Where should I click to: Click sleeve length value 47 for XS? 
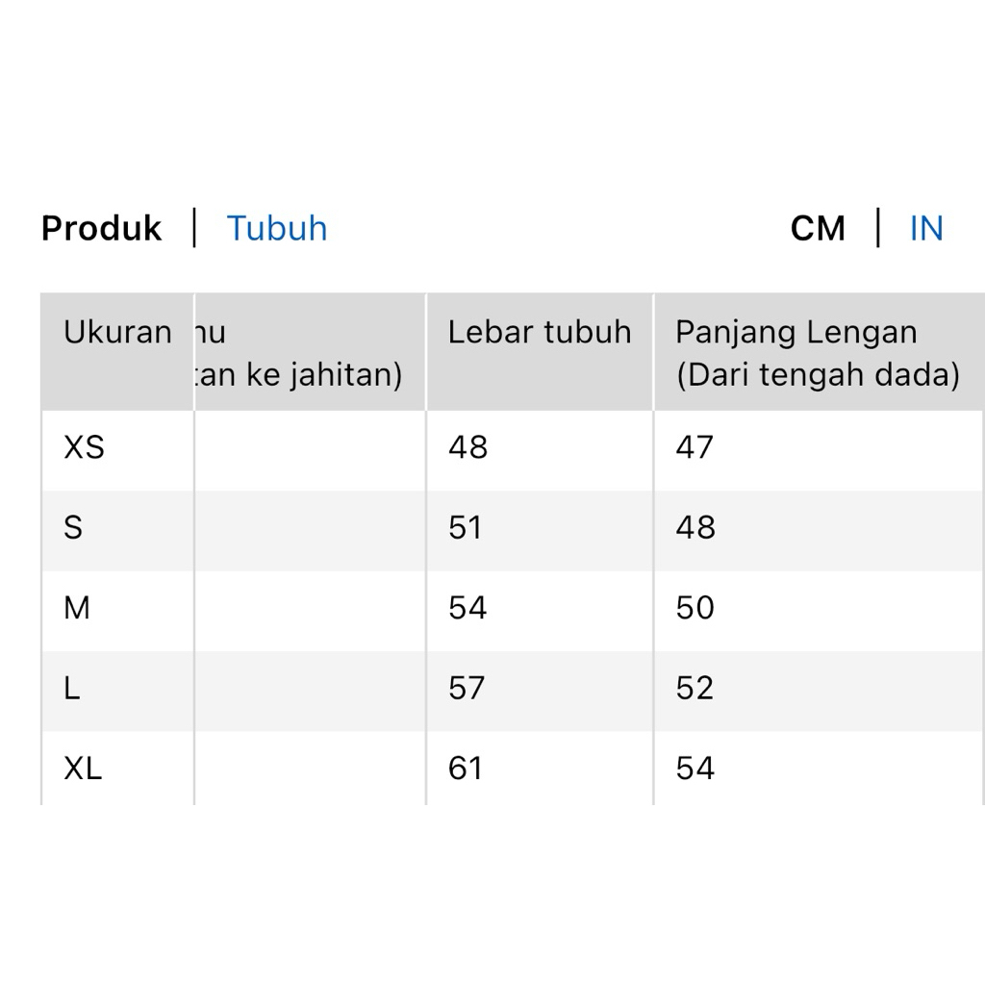(x=695, y=447)
